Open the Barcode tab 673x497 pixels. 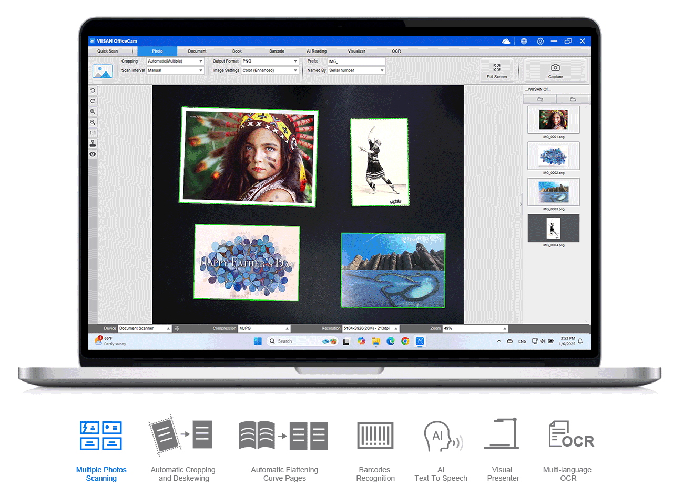[x=277, y=51]
